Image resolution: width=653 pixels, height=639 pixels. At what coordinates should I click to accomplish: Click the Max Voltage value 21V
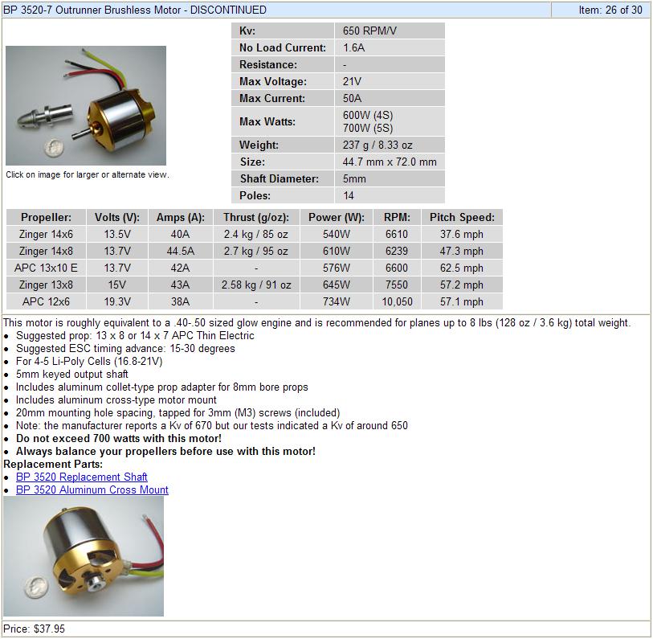click(352, 81)
